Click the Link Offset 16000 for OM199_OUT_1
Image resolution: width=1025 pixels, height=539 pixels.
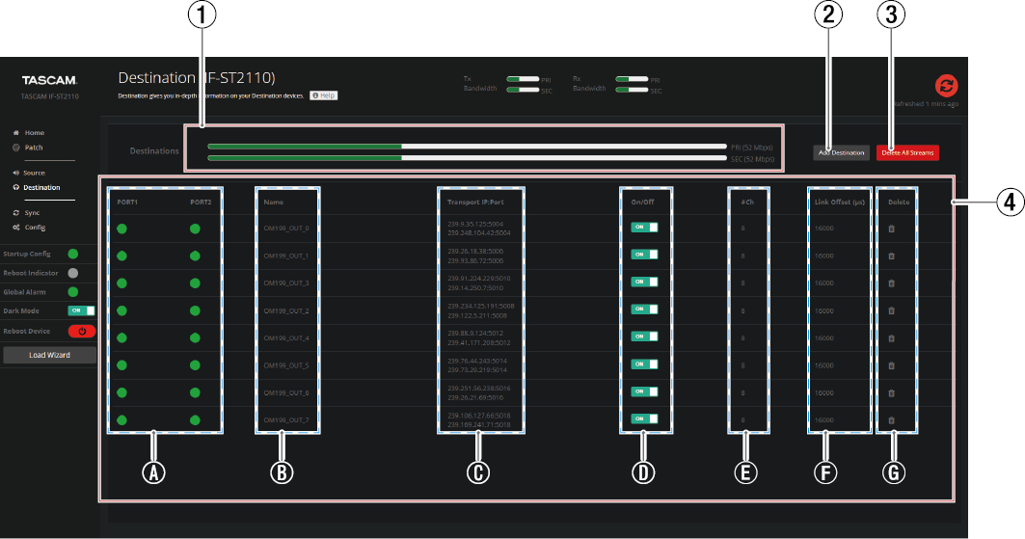(823, 256)
